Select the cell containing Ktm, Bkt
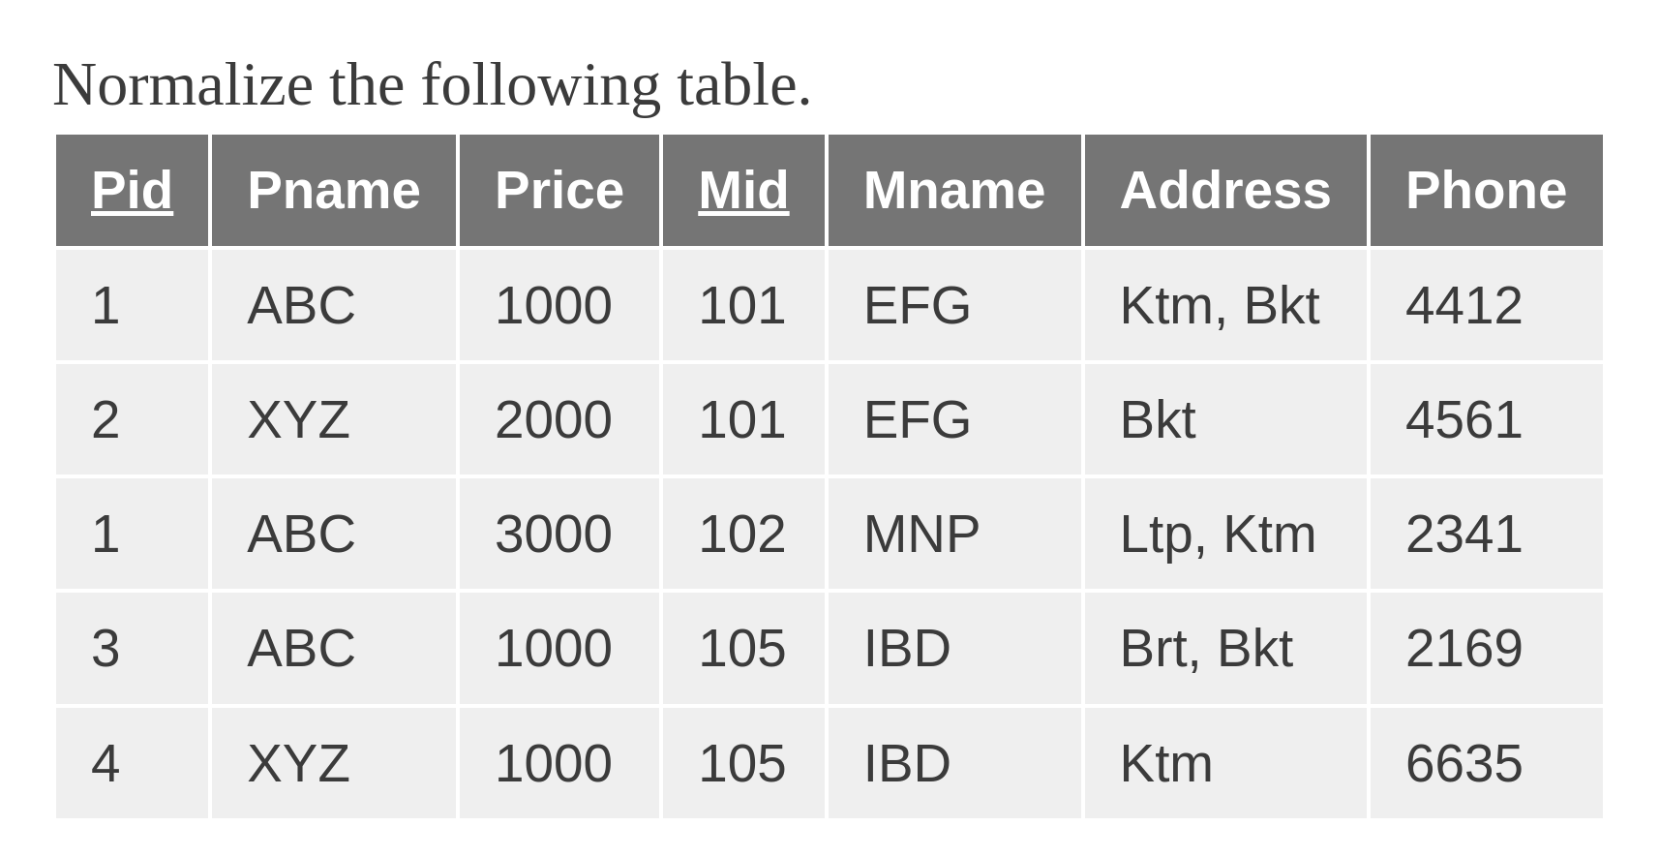The width and height of the screenshot is (1660, 857). pyautogui.click(x=1225, y=305)
